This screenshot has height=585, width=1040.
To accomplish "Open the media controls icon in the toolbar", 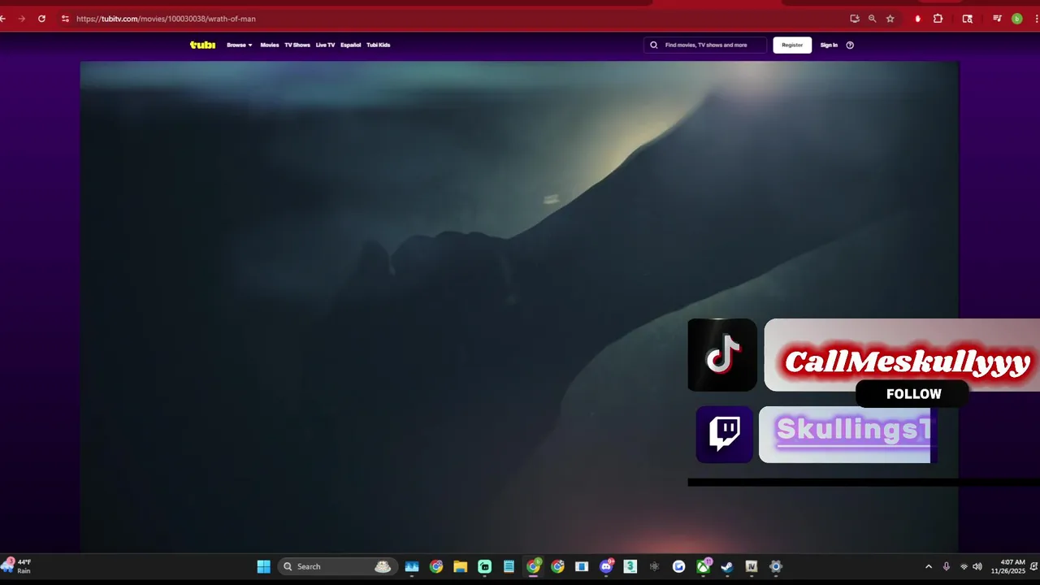I will (998, 19).
